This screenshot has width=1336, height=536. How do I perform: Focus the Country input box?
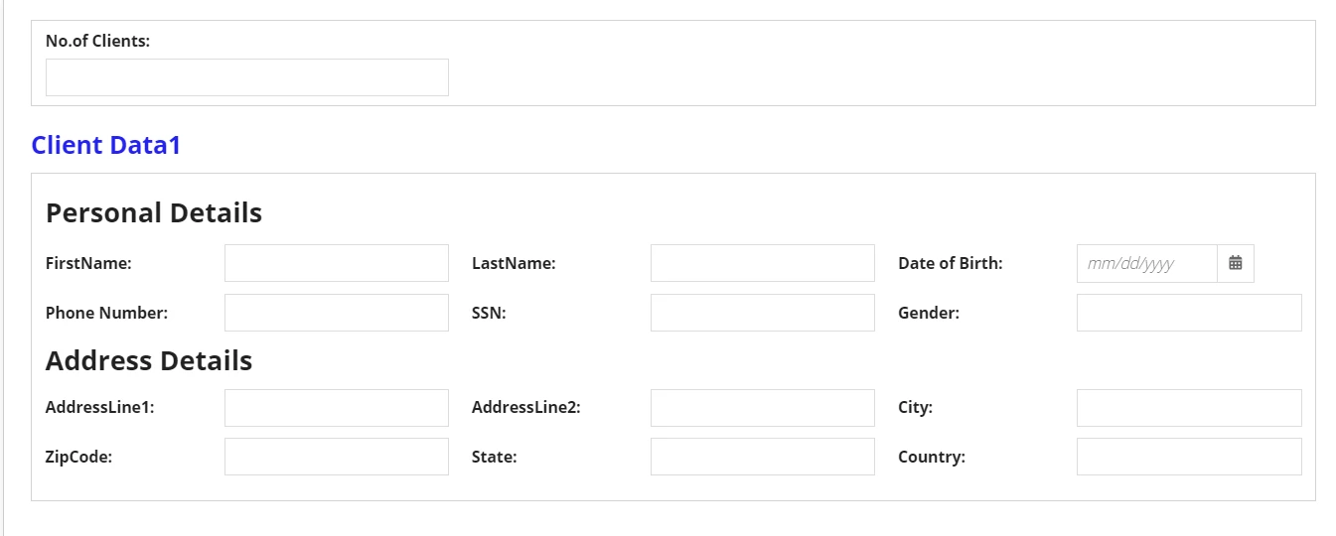click(1189, 457)
